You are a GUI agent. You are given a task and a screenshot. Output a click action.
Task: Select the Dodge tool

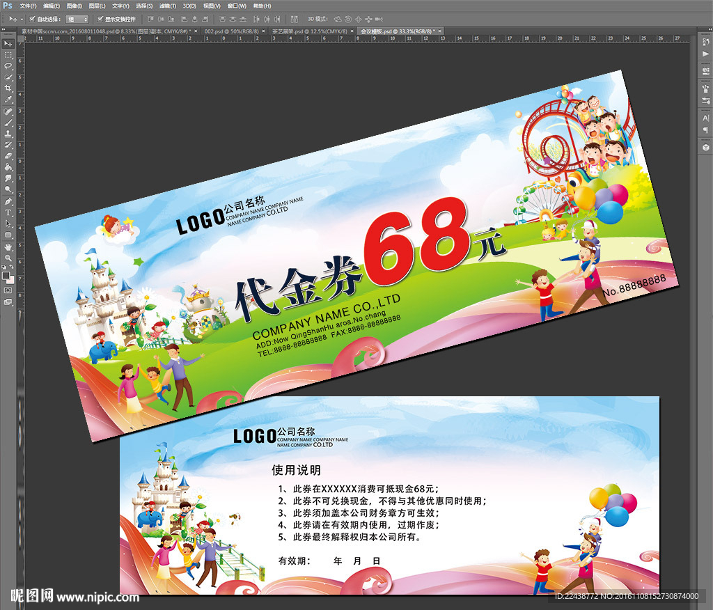[8, 188]
